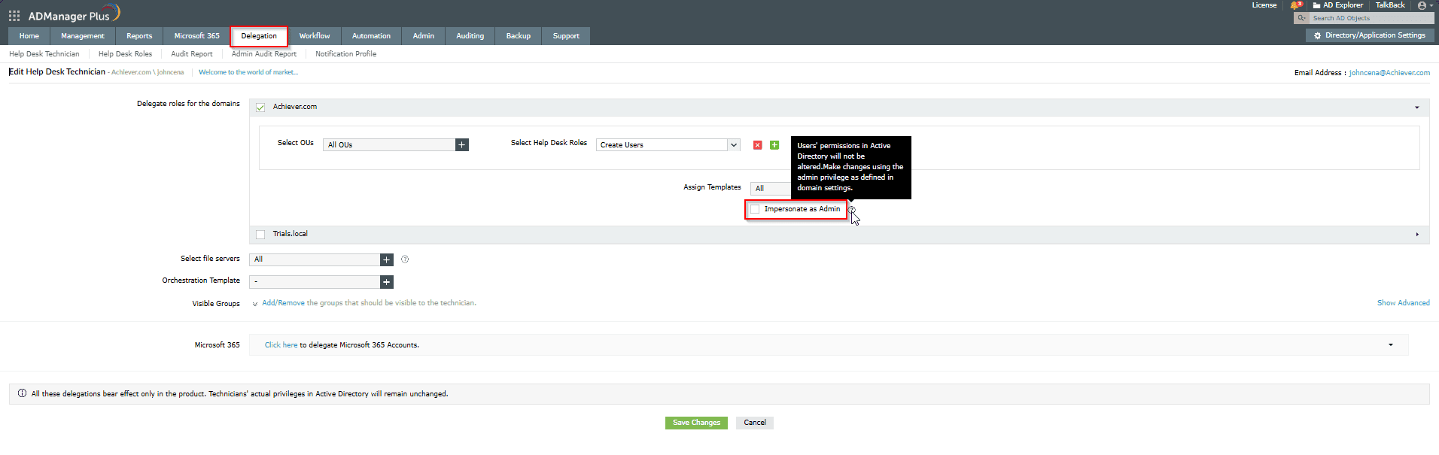Click the plus button for Orchestration Template
1439x455 pixels.
[387, 282]
